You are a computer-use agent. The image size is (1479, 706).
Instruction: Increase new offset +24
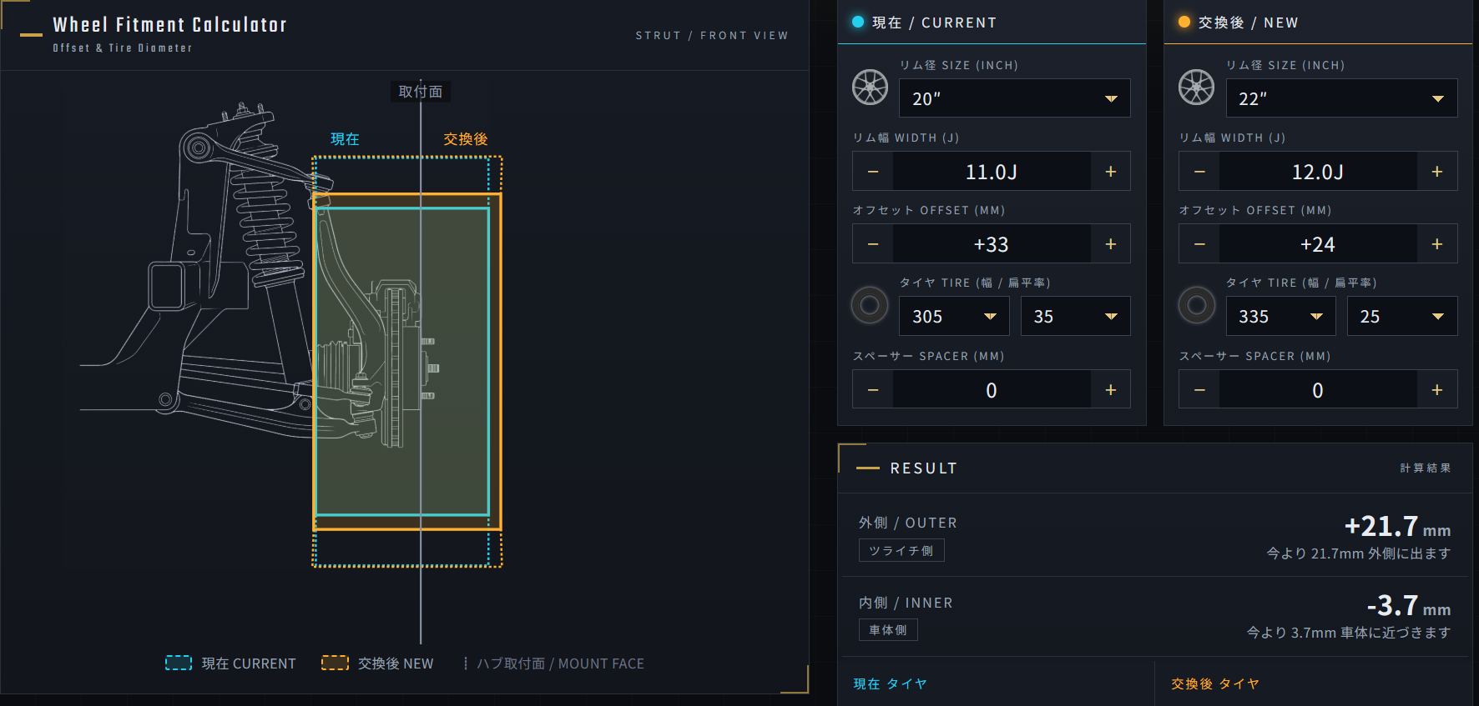(x=1437, y=244)
